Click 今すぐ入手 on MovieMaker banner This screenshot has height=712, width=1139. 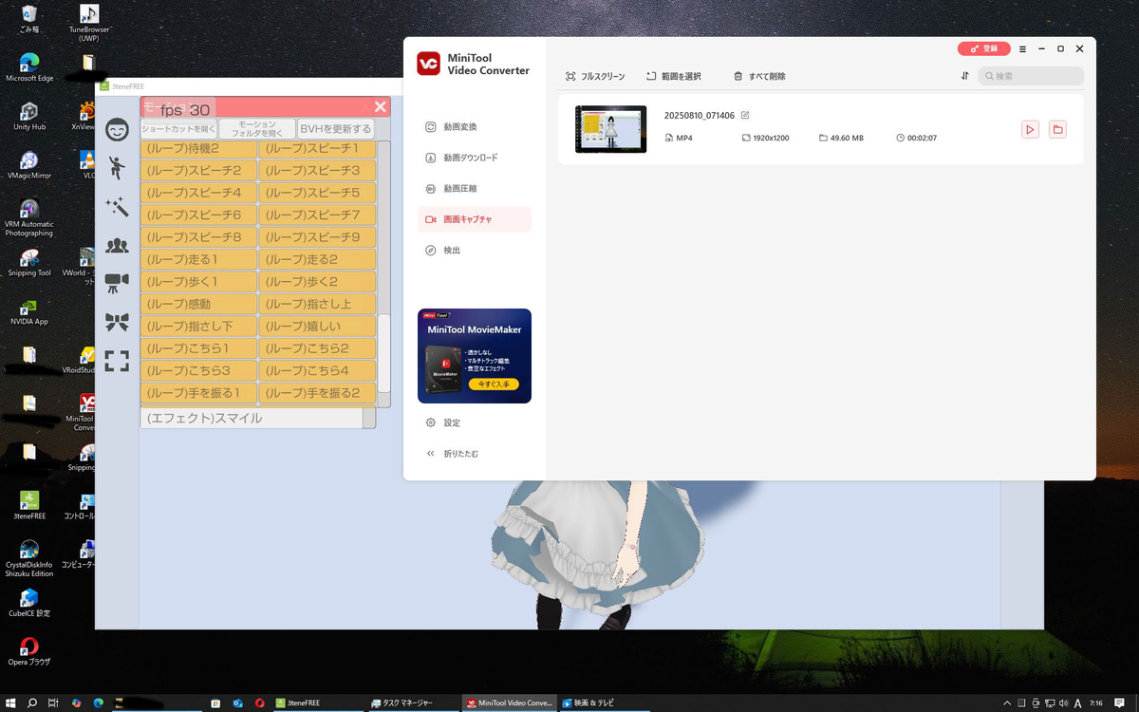494,384
